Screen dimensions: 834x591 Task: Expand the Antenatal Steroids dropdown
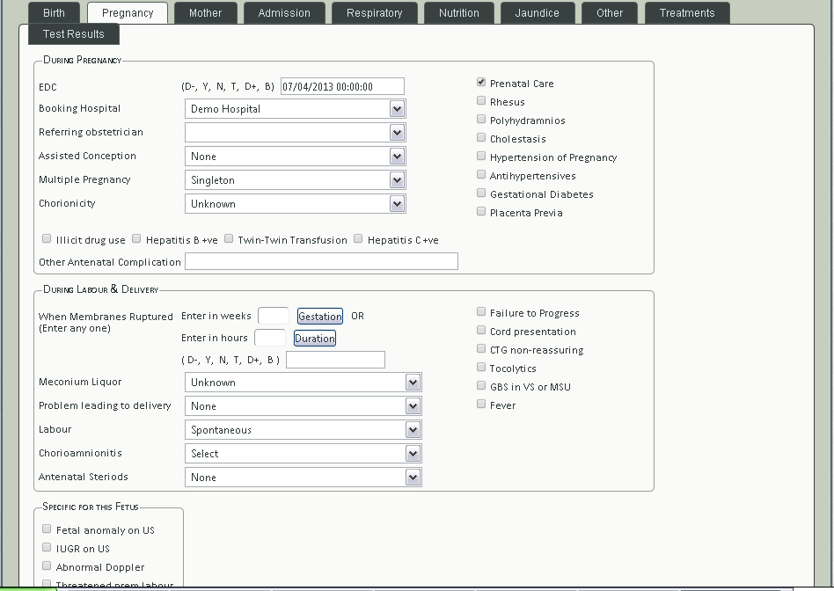click(303, 478)
